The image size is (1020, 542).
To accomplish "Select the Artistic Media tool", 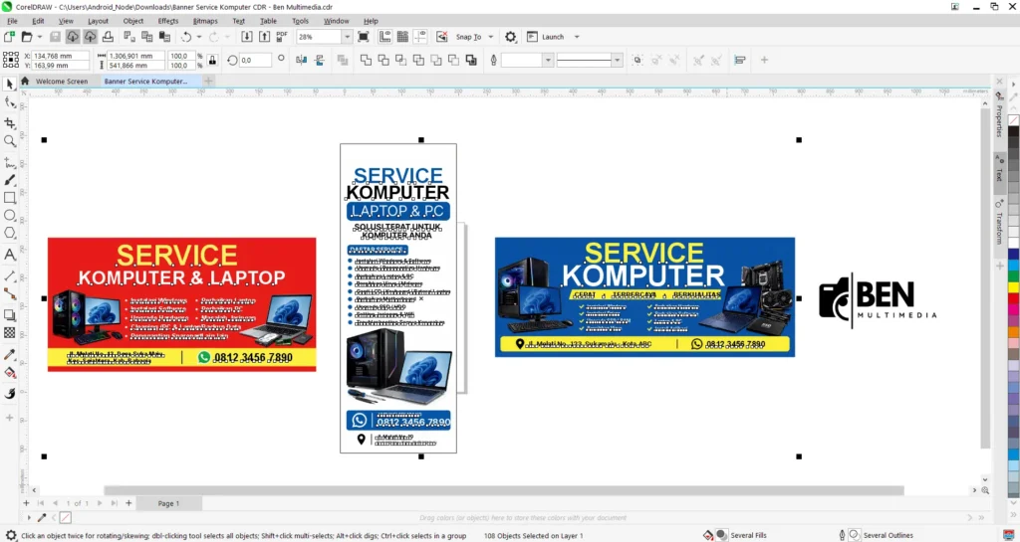I will (10, 180).
